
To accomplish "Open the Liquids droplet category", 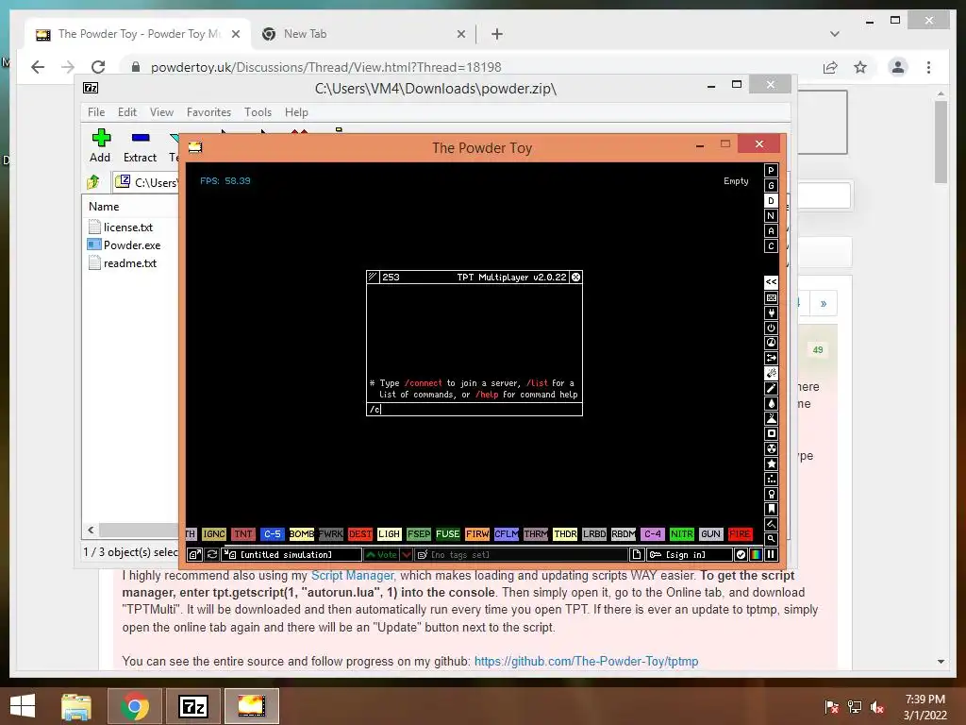I will click(x=771, y=403).
